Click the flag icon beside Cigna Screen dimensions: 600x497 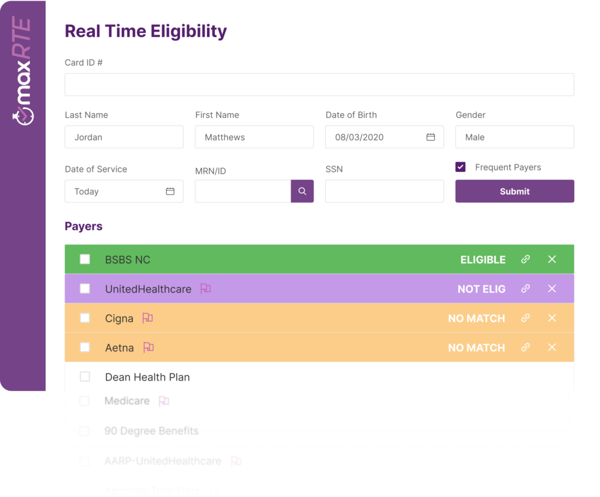point(147,318)
